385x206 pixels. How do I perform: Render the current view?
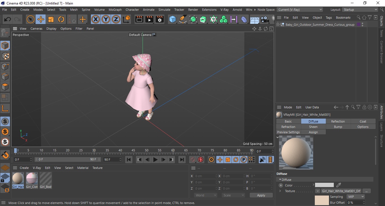(139, 19)
